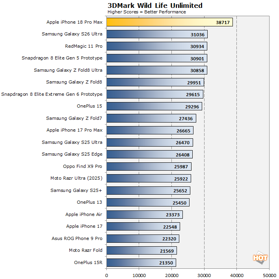
Task: Click the score value 29296
Action: tap(192, 106)
